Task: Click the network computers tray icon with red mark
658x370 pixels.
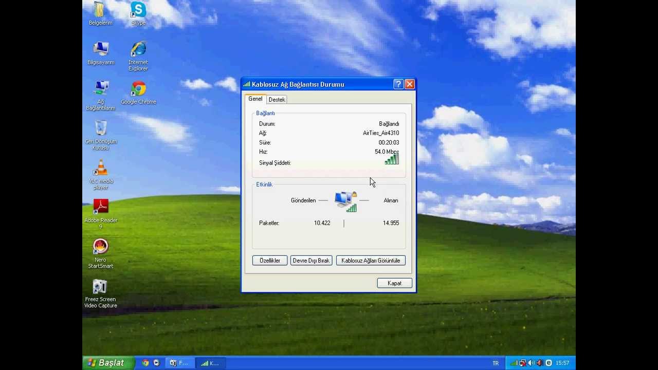Action: click(x=522, y=363)
